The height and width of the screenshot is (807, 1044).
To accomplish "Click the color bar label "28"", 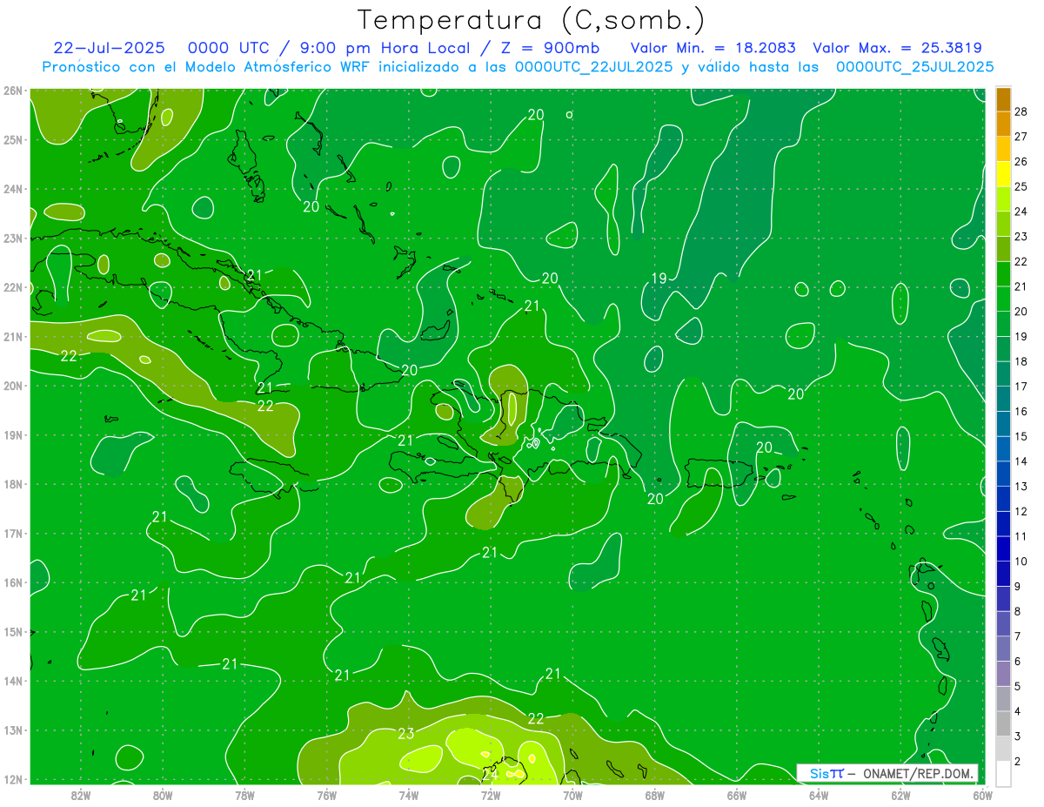I will [1021, 111].
